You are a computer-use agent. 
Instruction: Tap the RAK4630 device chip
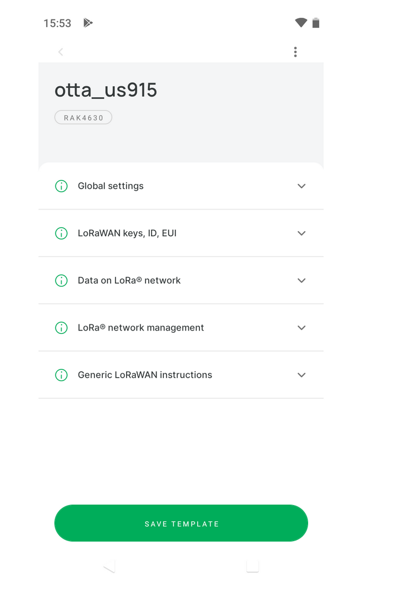[83, 117]
